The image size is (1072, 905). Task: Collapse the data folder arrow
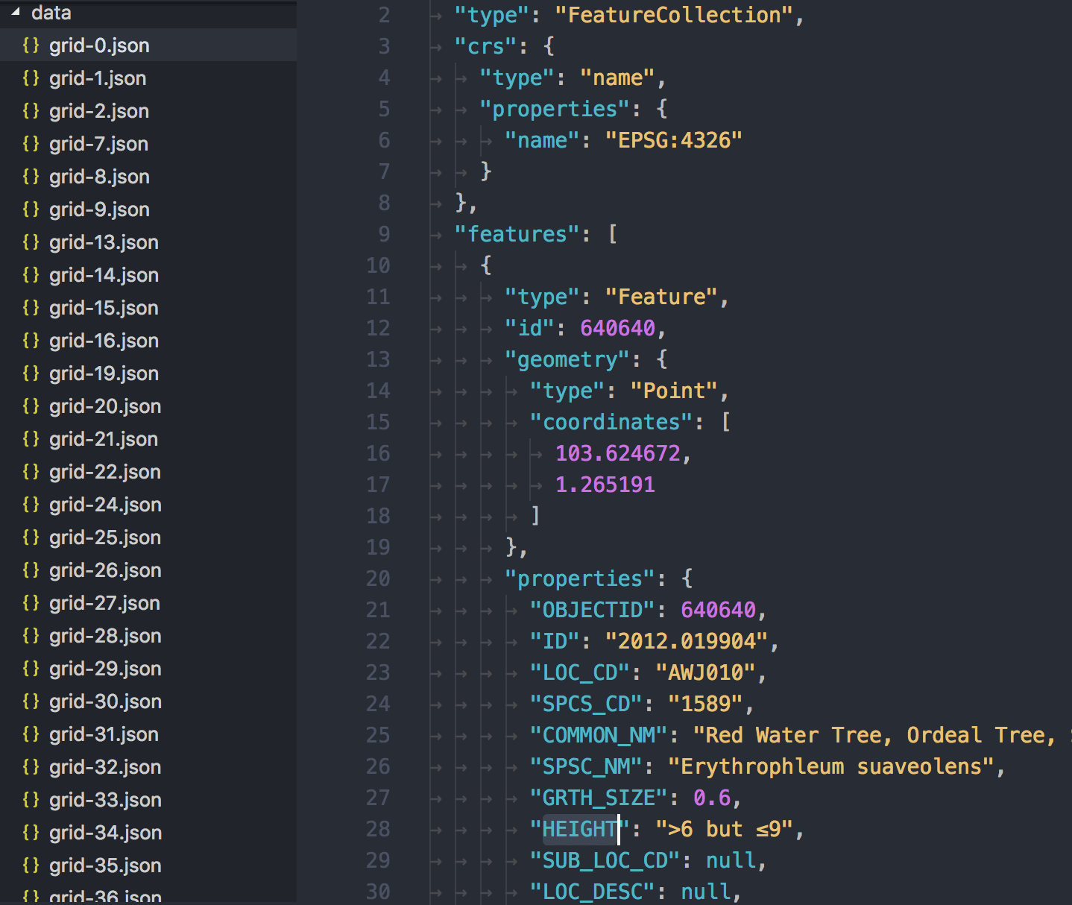(x=16, y=12)
